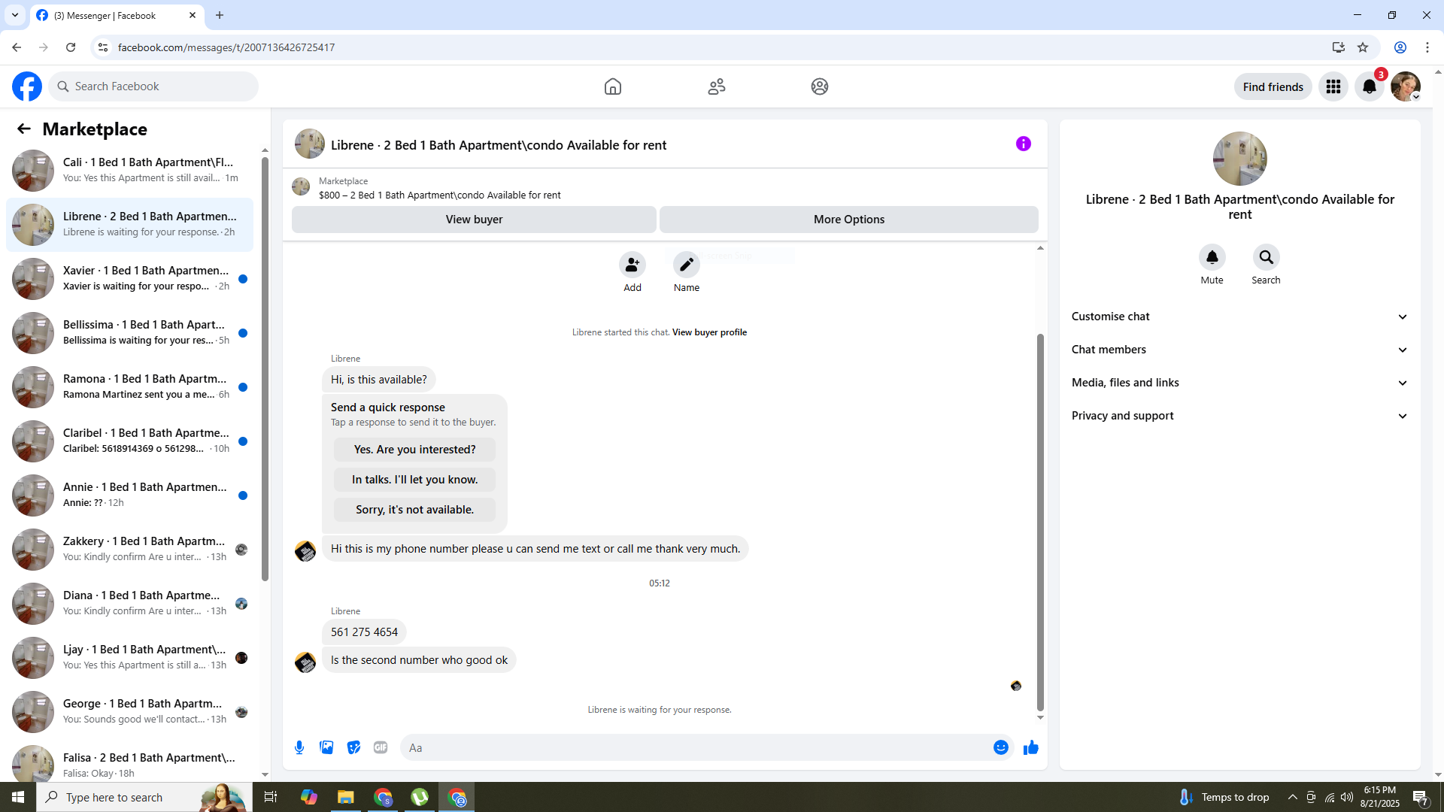
Task: Click the chat message scrollbar
Action: pyautogui.click(x=1040, y=522)
